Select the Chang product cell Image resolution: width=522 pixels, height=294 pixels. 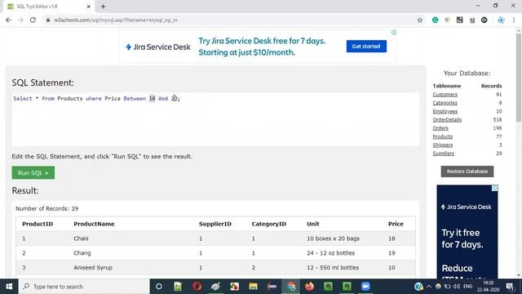(x=82, y=253)
